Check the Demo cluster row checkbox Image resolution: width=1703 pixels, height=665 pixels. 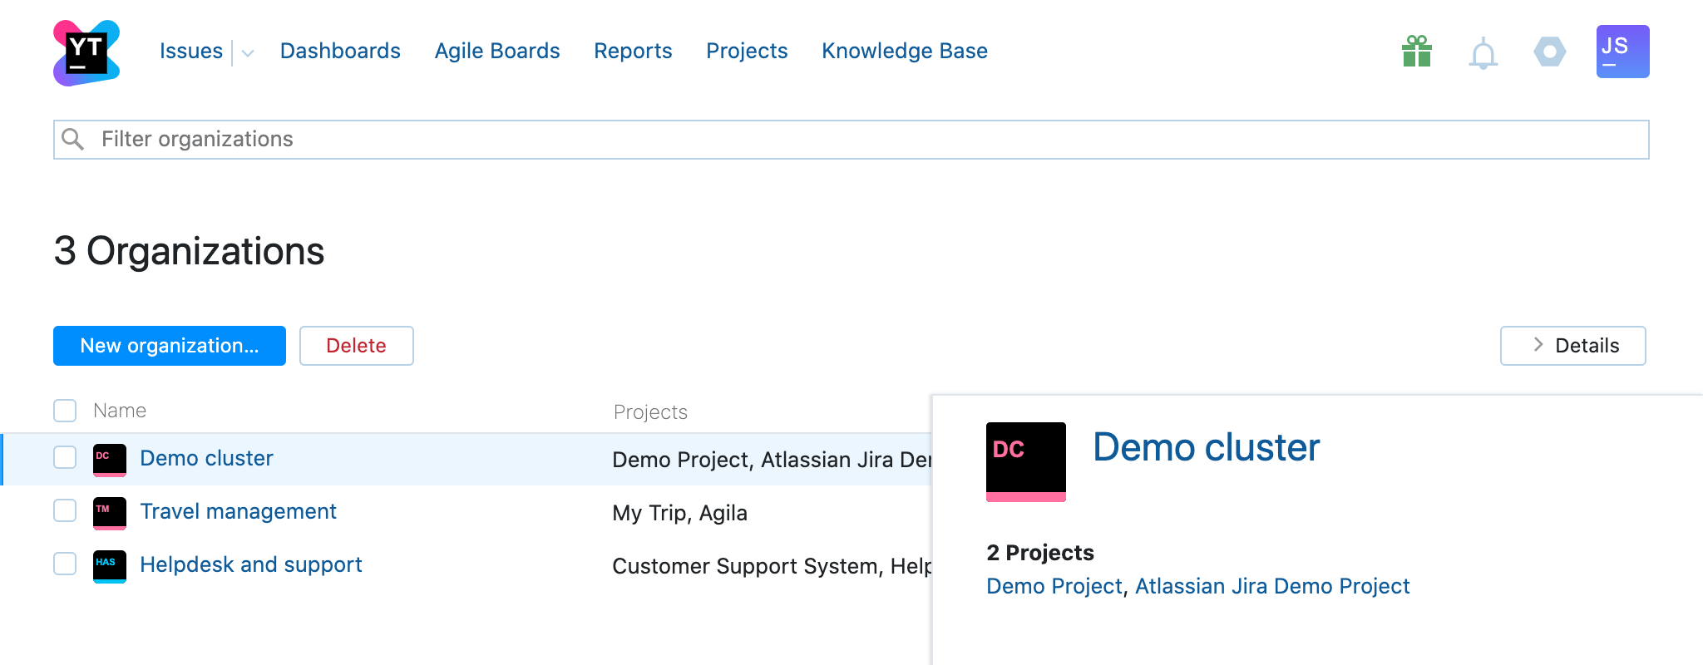coord(65,458)
